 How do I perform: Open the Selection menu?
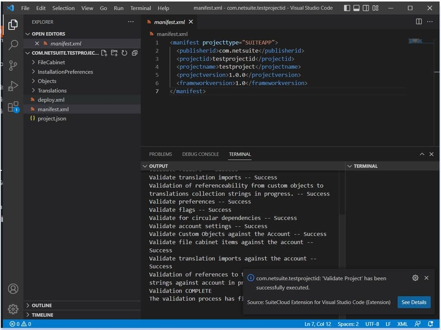[64, 8]
